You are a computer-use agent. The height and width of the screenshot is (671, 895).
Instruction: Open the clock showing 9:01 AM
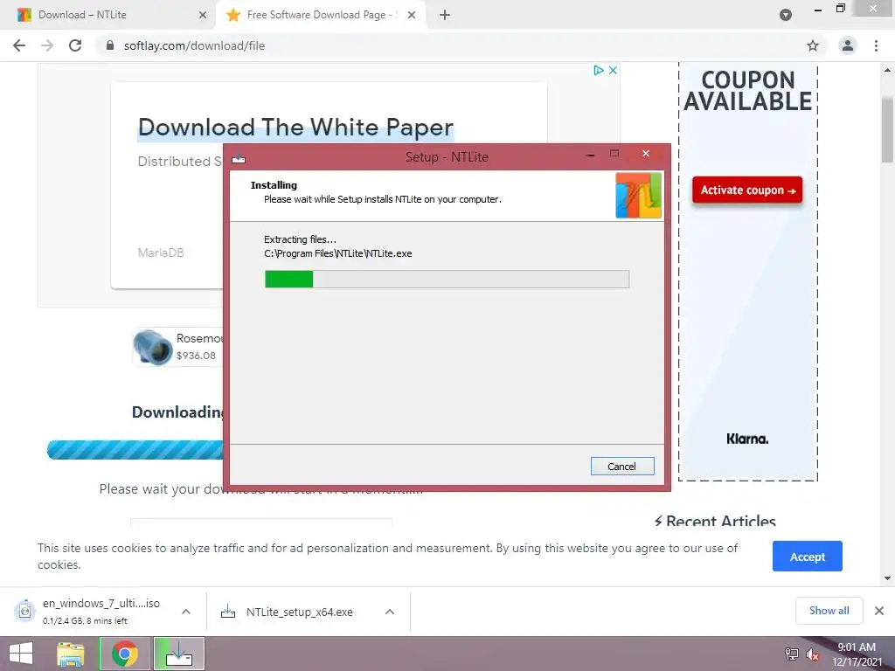(x=857, y=654)
